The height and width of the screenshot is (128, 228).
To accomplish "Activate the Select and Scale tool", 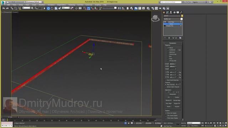I will [56, 9].
